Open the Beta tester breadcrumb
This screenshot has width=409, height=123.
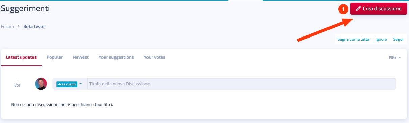[x=35, y=26]
